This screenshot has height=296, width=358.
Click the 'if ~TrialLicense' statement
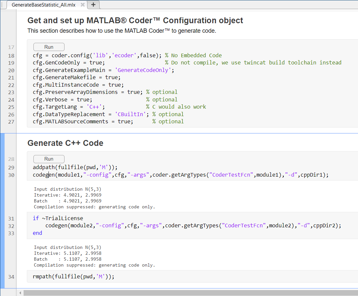pyautogui.click(x=58, y=218)
